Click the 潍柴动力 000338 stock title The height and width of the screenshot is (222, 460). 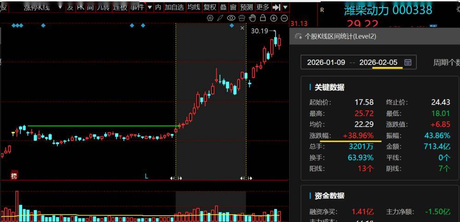pyautogui.click(x=388, y=10)
